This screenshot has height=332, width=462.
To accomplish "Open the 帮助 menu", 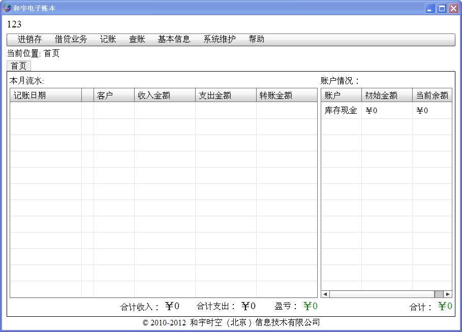I will (x=256, y=39).
